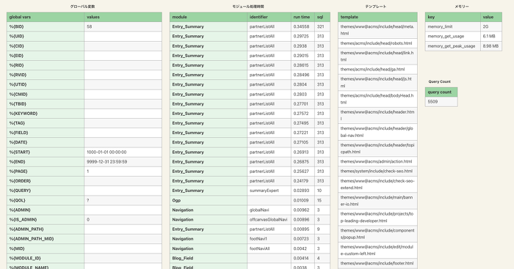
Task: Click the memory_limit key cell
Action: coord(453,27)
